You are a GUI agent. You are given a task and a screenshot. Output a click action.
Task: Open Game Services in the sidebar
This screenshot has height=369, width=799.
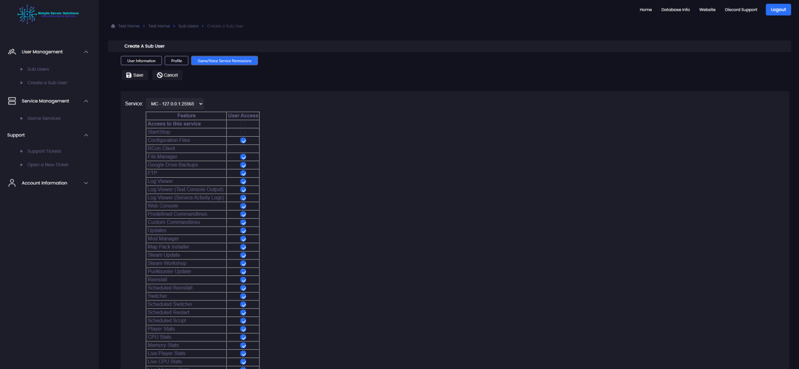click(x=44, y=118)
